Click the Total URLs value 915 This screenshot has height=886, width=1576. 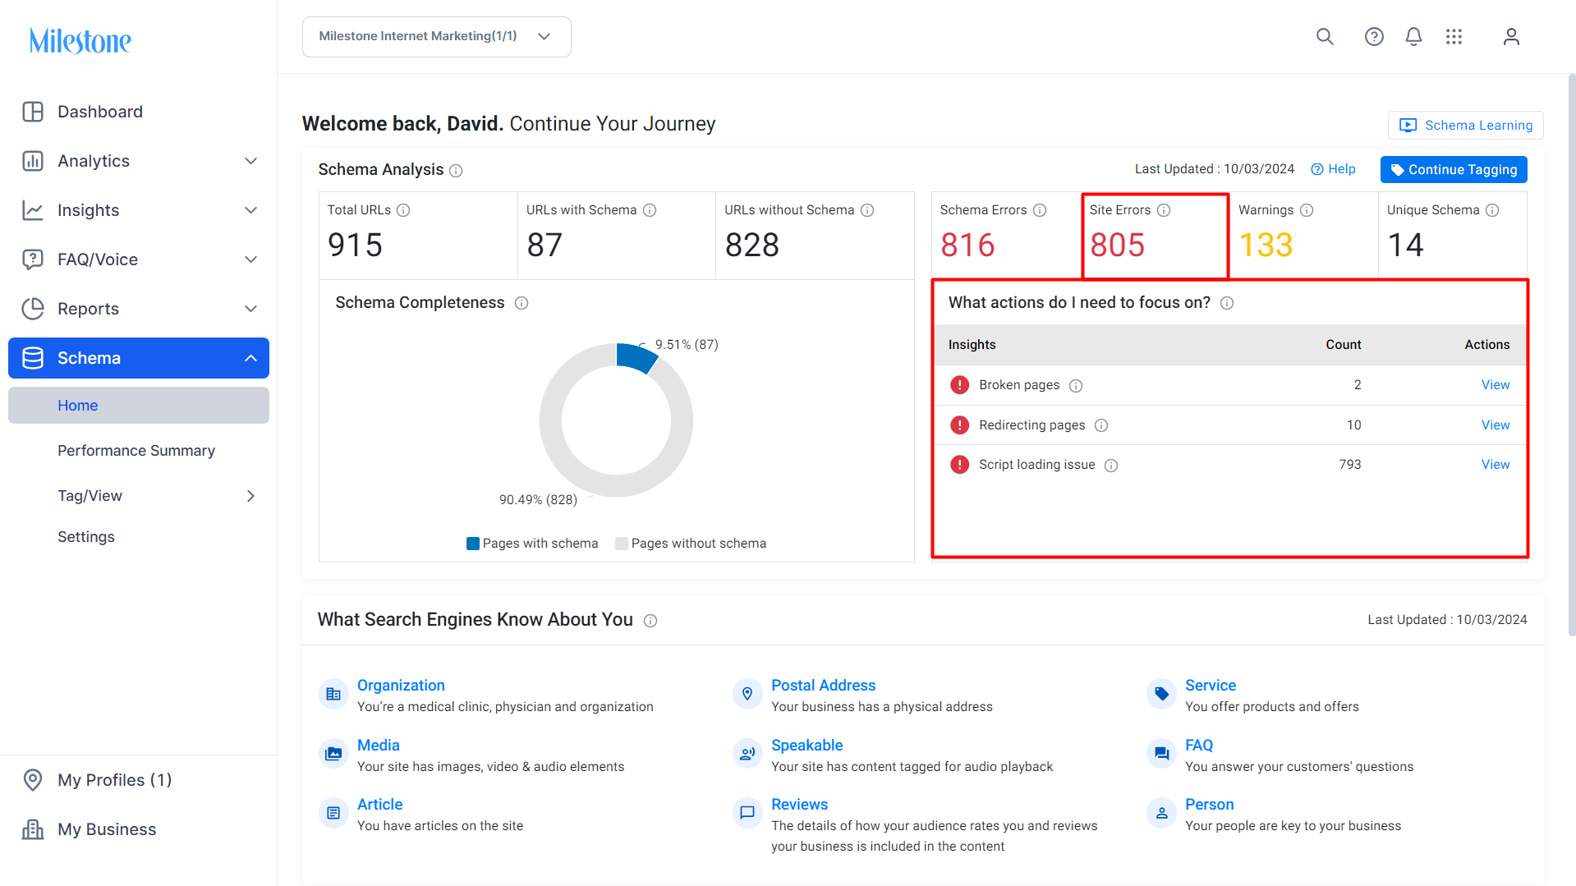355,246
